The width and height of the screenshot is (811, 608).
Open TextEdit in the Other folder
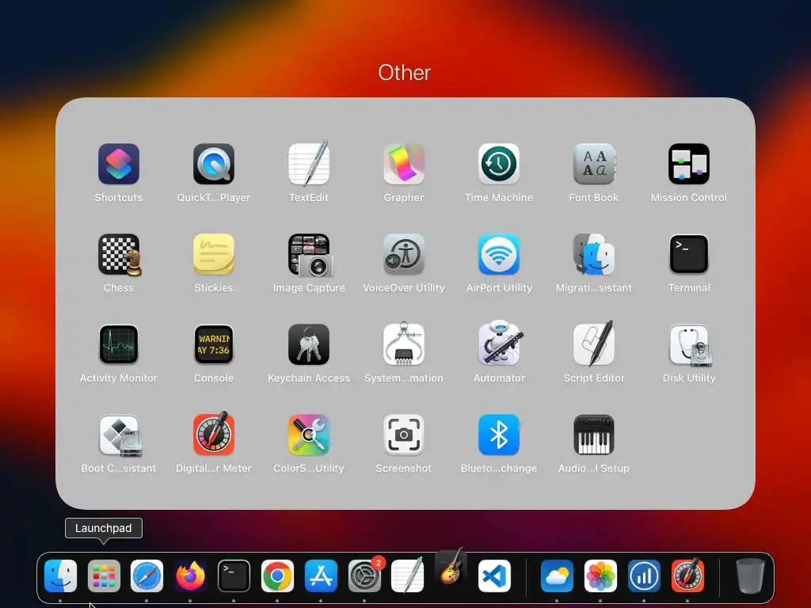click(x=309, y=163)
